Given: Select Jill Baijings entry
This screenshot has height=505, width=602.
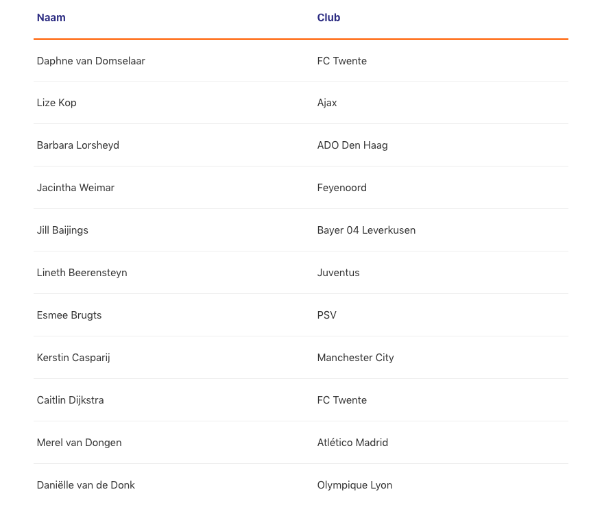Looking at the screenshot, I should pos(62,230).
